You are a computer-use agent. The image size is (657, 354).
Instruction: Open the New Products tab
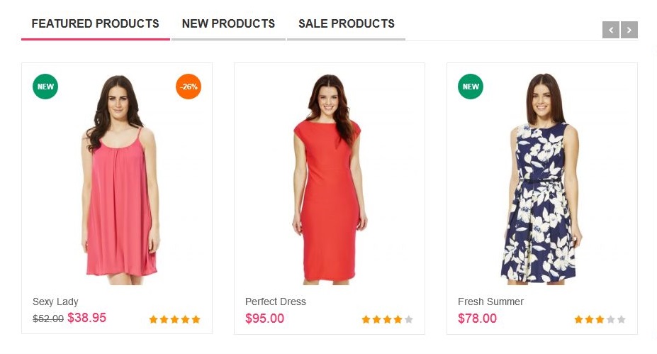pos(228,24)
